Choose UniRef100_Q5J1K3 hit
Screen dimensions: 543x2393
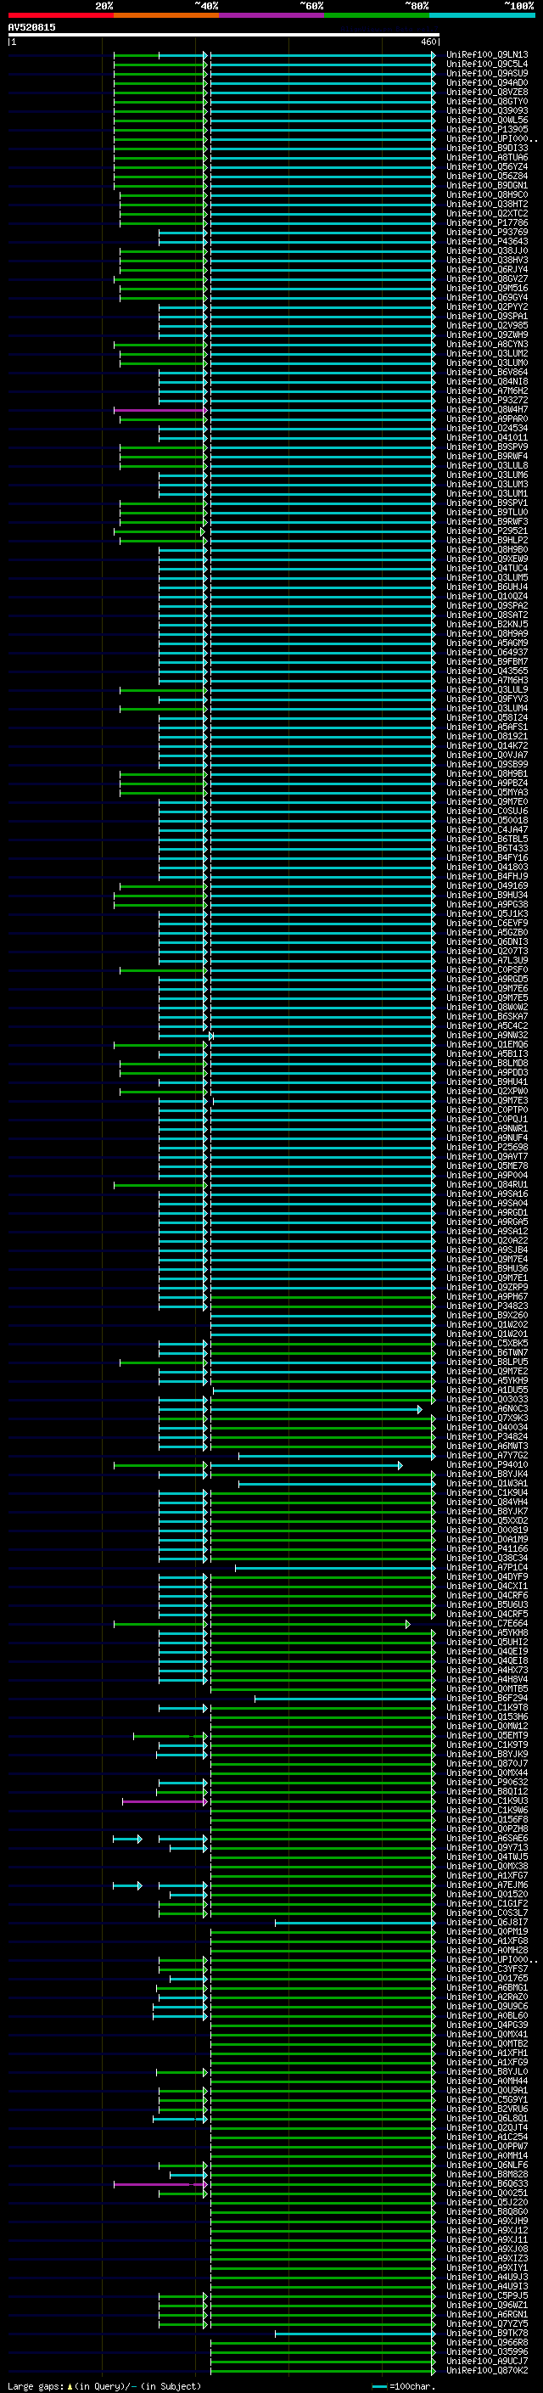point(486,913)
